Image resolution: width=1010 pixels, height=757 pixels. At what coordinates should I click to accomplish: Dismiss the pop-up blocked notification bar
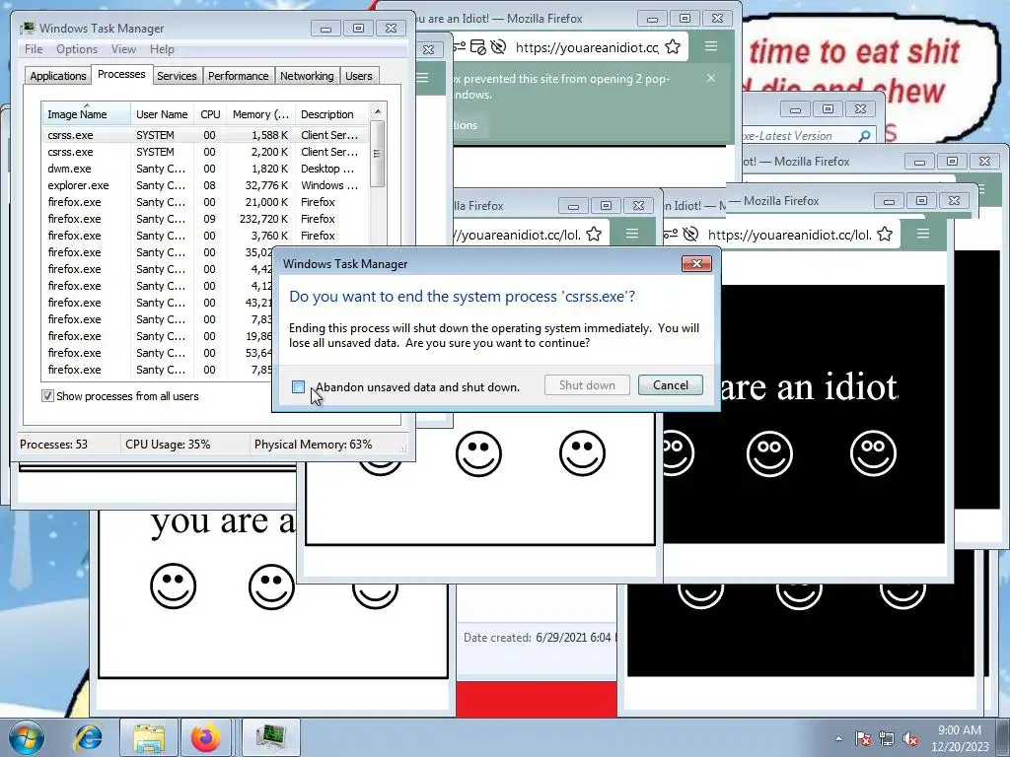pos(710,78)
